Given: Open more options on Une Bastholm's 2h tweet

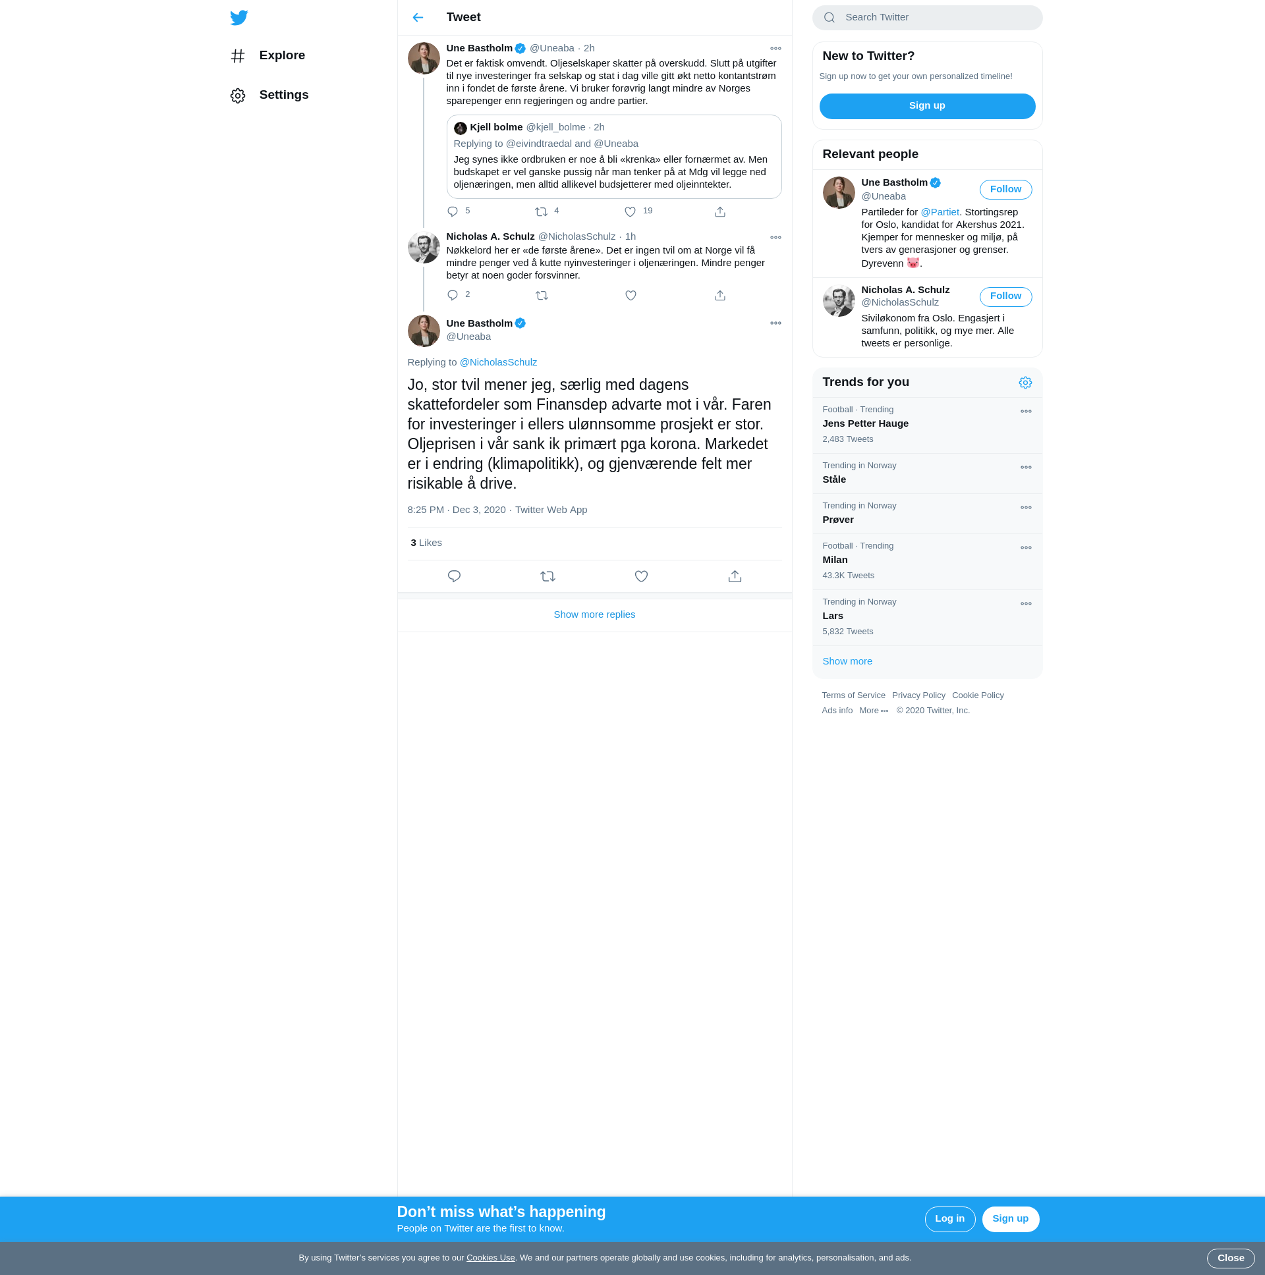Looking at the screenshot, I should pos(775,49).
